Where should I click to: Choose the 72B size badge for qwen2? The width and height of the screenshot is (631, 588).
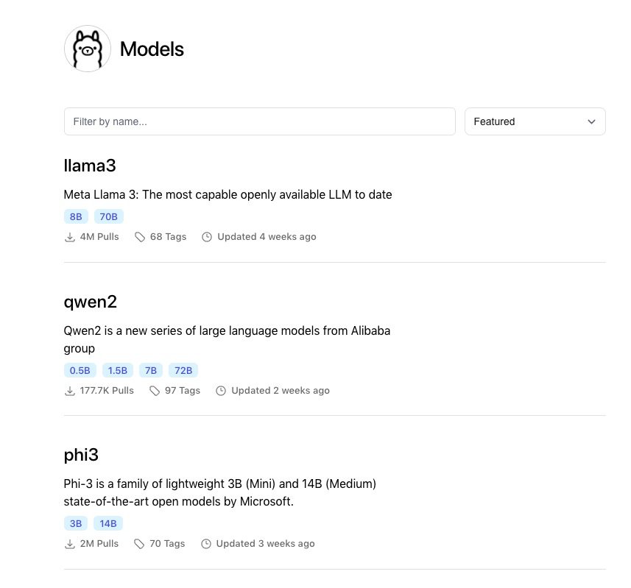pos(183,370)
